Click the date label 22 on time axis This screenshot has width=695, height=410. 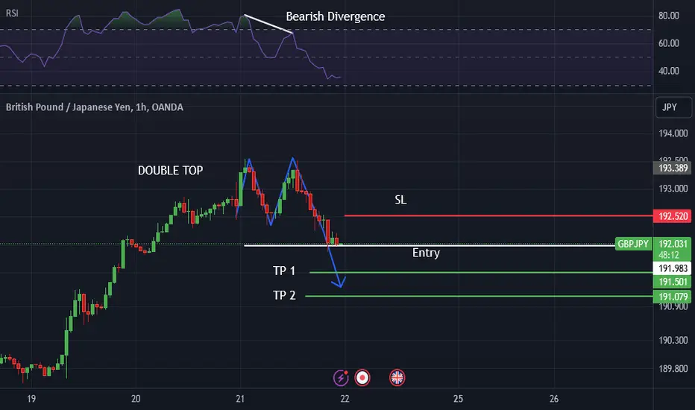[345, 399]
